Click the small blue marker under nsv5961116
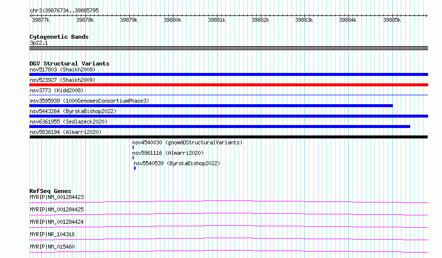 coord(133,158)
